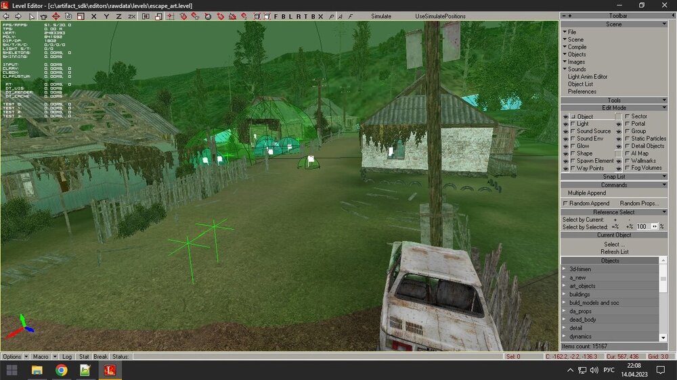Open the Sounds menu
Screen dimensions: 677x380
576,70
